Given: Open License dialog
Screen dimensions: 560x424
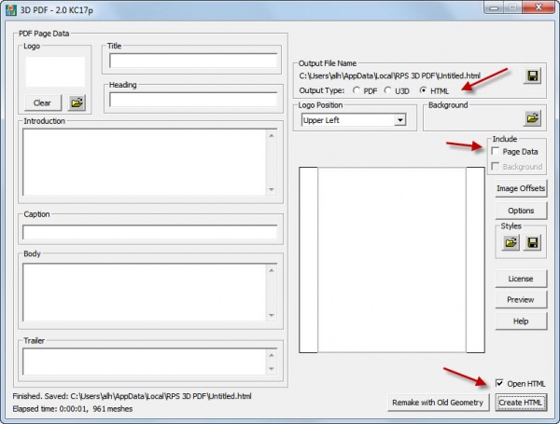Looking at the screenshot, I should pos(521,279).
